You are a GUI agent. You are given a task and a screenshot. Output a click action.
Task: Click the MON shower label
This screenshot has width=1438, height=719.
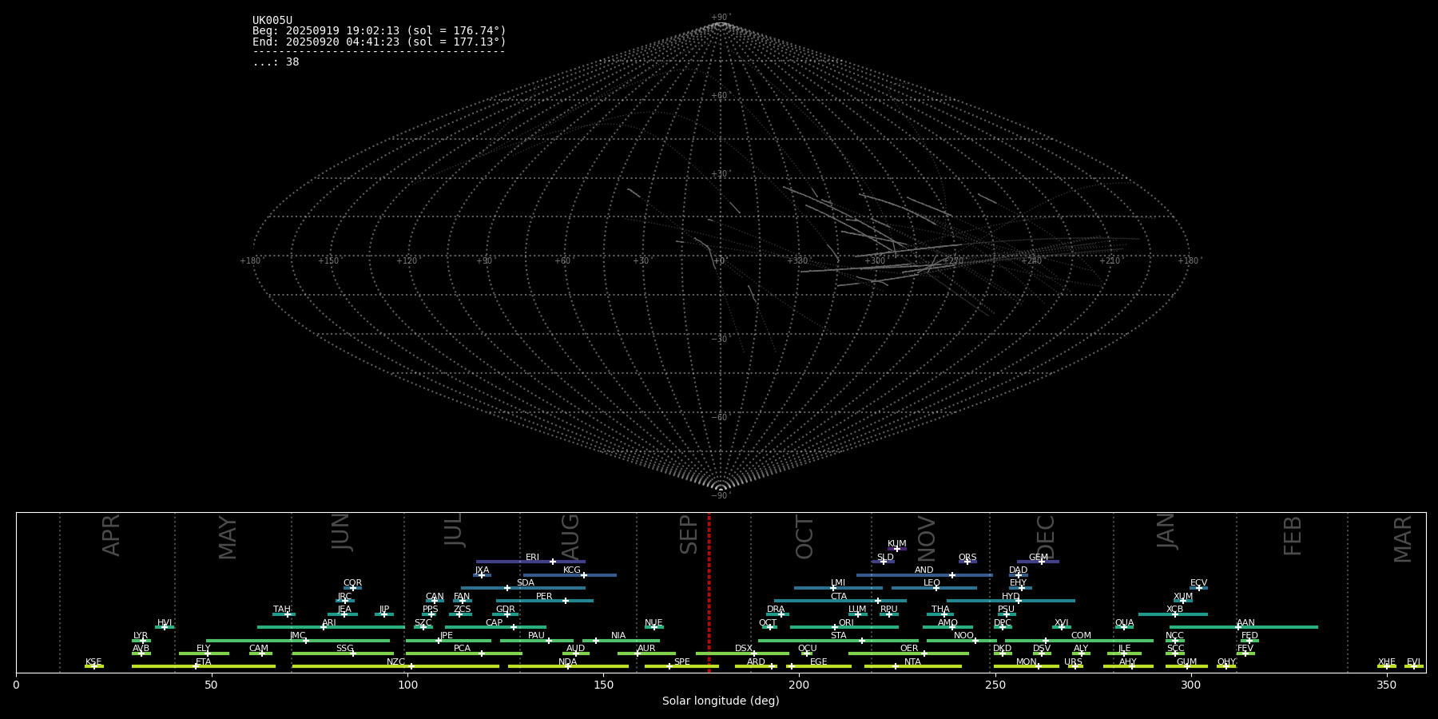click(x=1027, y=662)
